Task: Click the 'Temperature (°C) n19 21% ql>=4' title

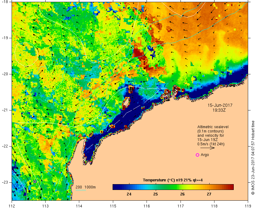Action: tap(173, 180)
